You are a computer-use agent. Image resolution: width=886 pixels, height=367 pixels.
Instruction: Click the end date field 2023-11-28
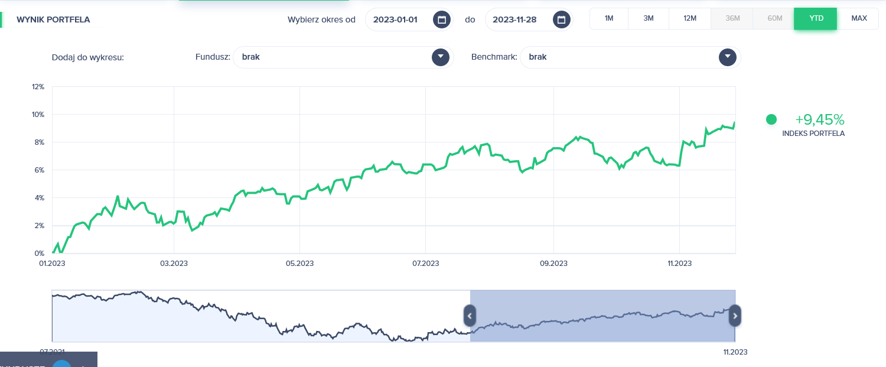click(x=514, y=20)
